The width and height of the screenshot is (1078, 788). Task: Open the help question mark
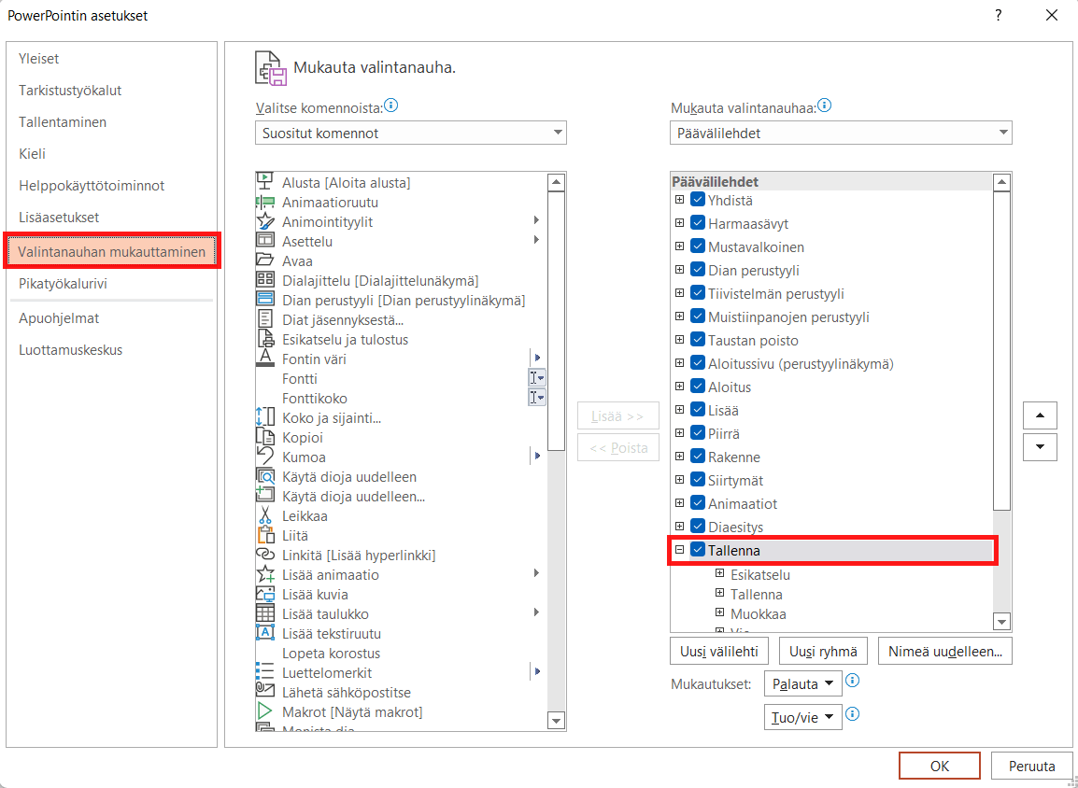coord(999,15)
